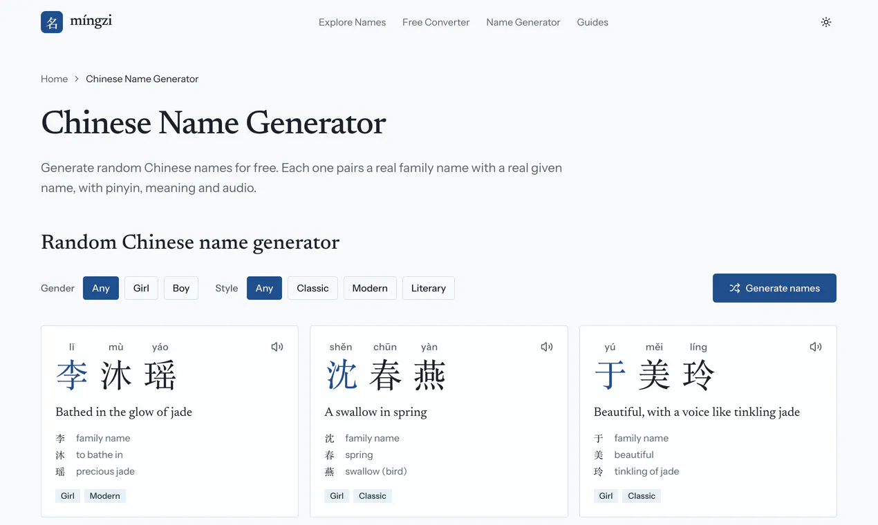Choose the Literary style filter
The height and width of the screenshot is (525, 878).
pyautogui.click(x=429, y=288)
